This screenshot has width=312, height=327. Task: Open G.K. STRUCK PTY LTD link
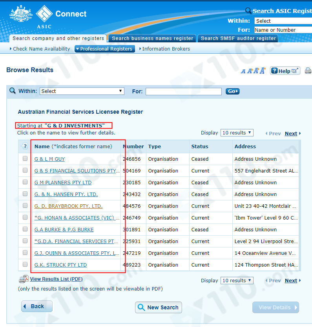pyautogui.click(x=60, y=265)
